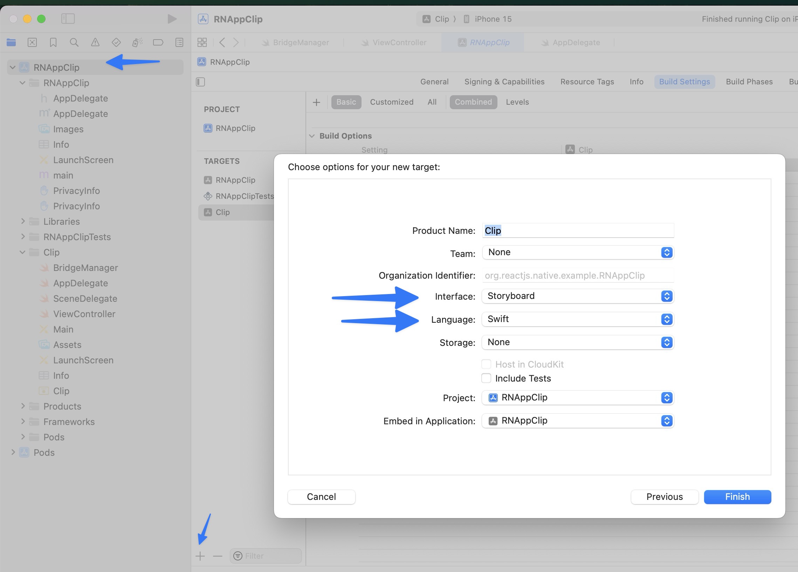
Task: Open the Test navigator diamond icon
Action: [x=116, y=43]
